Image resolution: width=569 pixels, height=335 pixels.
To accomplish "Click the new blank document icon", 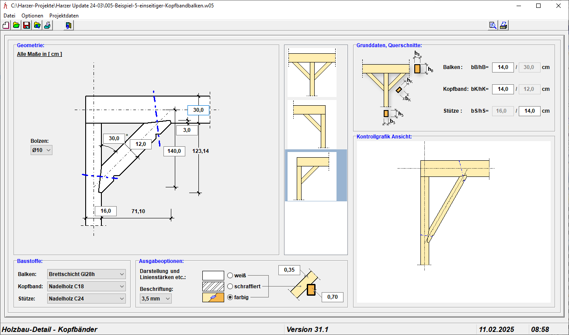I will 6,25.
